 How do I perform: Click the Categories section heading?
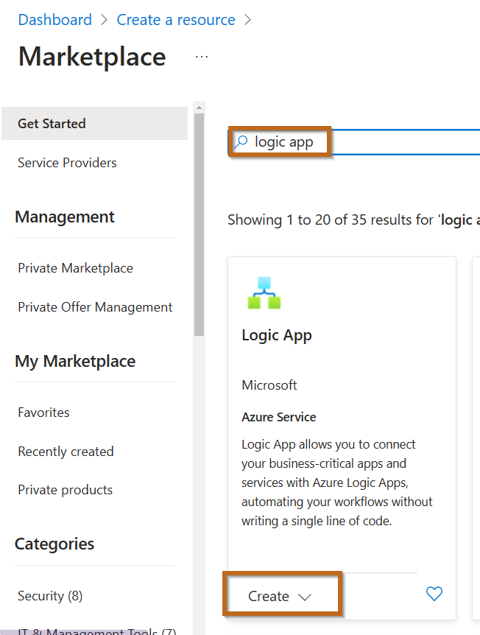54,544
